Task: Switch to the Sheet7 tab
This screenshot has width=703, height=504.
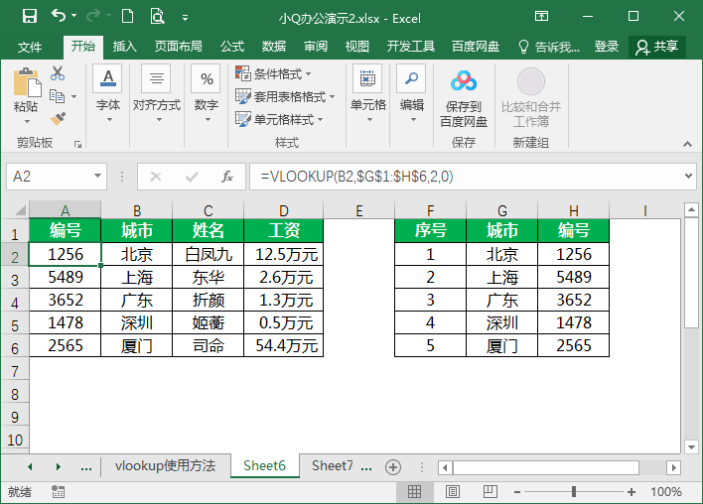Action: click(333, 466)
